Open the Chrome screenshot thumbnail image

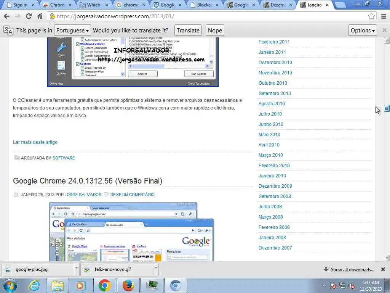131,232
